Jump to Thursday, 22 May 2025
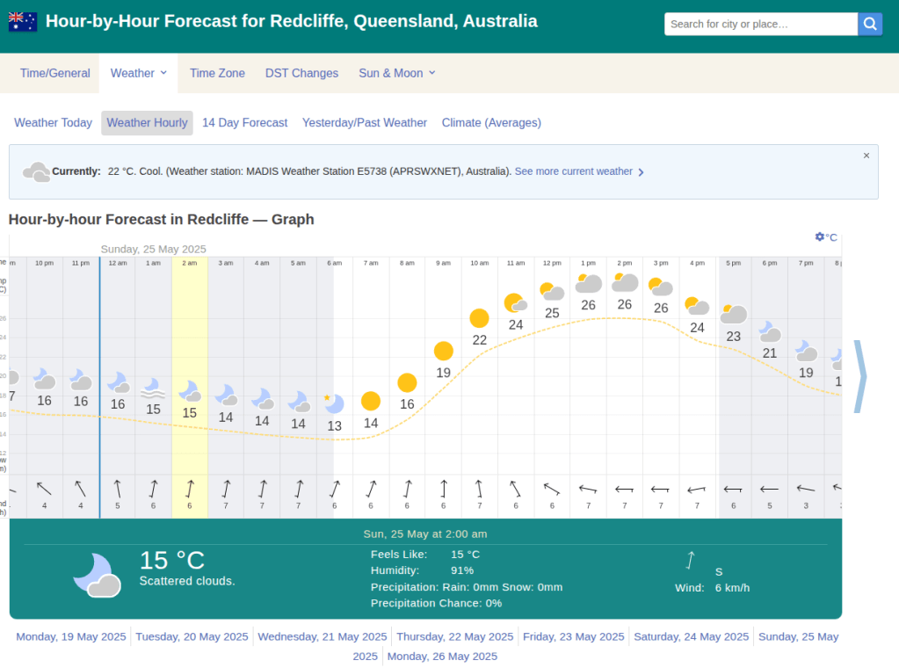The image size is (899, 668). point(455,636)
